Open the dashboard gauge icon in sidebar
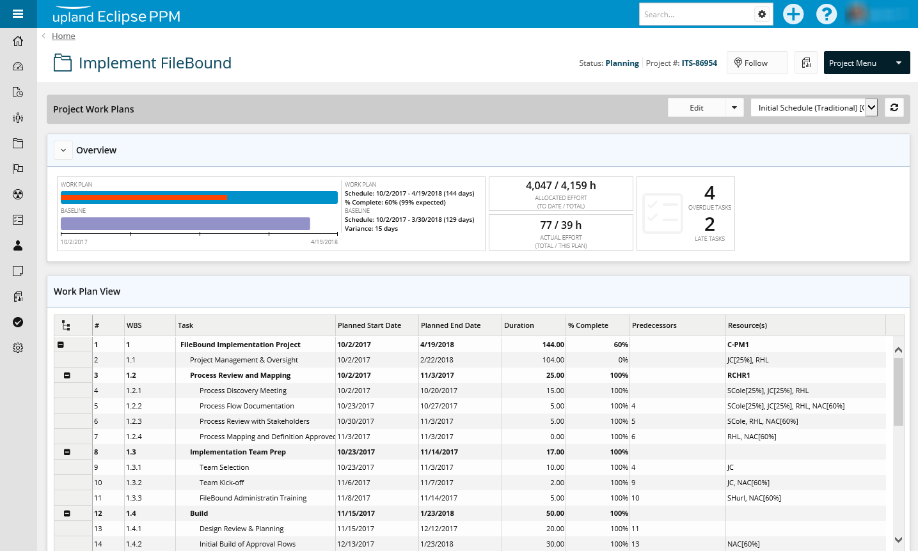 pyautogui.click(x=18, y=66)
